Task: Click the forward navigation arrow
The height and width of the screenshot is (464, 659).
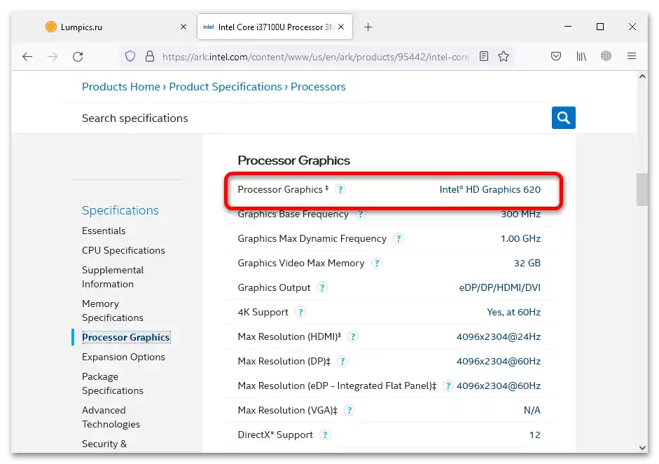Action: (x=53, y=56)
